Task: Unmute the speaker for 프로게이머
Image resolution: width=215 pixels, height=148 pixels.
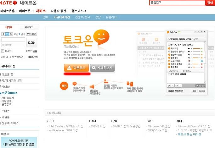Action: pyautogui.click(x=189, y=61)
